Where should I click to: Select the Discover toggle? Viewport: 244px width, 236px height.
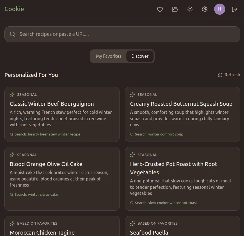click(140, 56)
